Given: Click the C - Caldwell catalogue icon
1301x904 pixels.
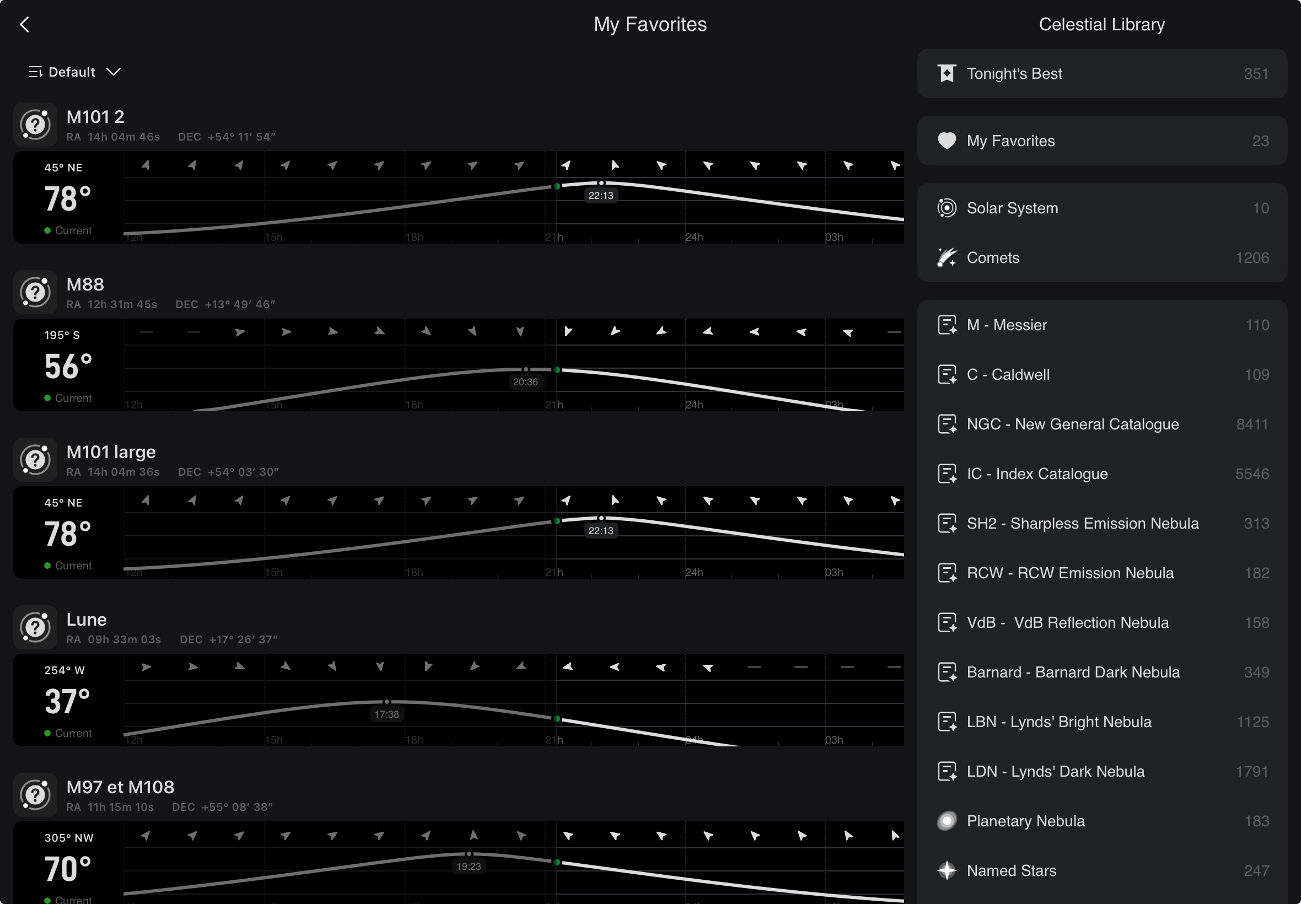Looking at the screenshot, I should pyautogui.click(x=947, y=374).
